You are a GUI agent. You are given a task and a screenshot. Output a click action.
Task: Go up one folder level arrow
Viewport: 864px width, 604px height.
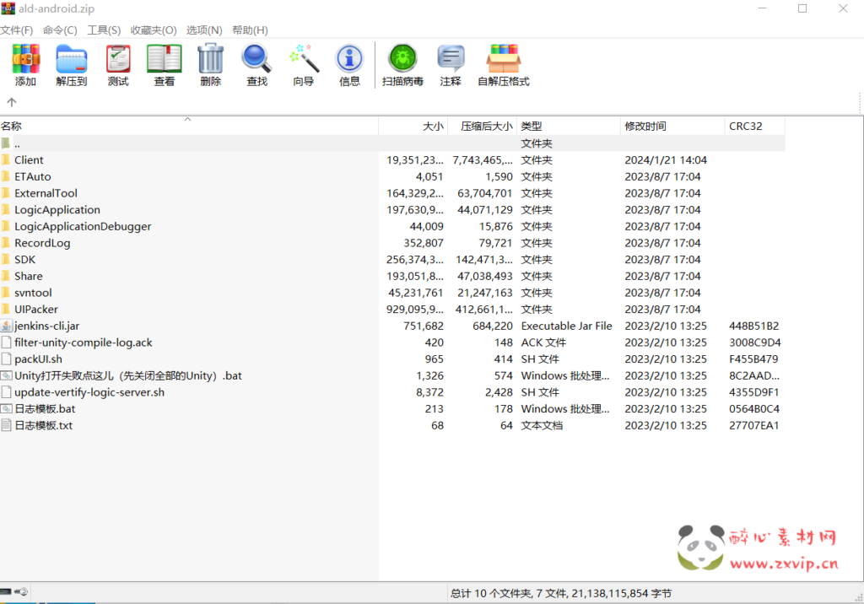pos(12,102)
